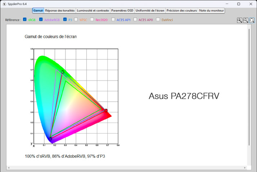Enable the ACES AP0 reference checkbox
The height and width of the screenshot is (172, 257).
point(135,19)
